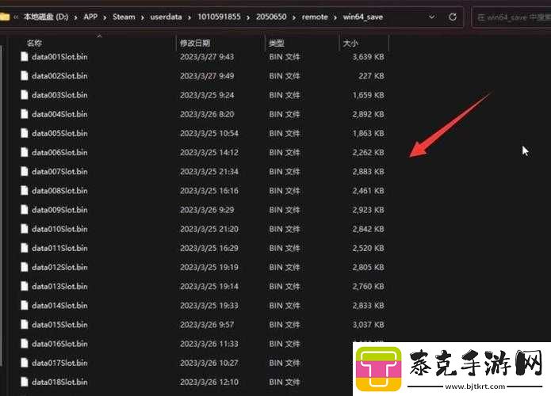Expand the hidden breadcrumb path chevrons
This screenshot has width=551, height=396.
(x=16, y=17)
